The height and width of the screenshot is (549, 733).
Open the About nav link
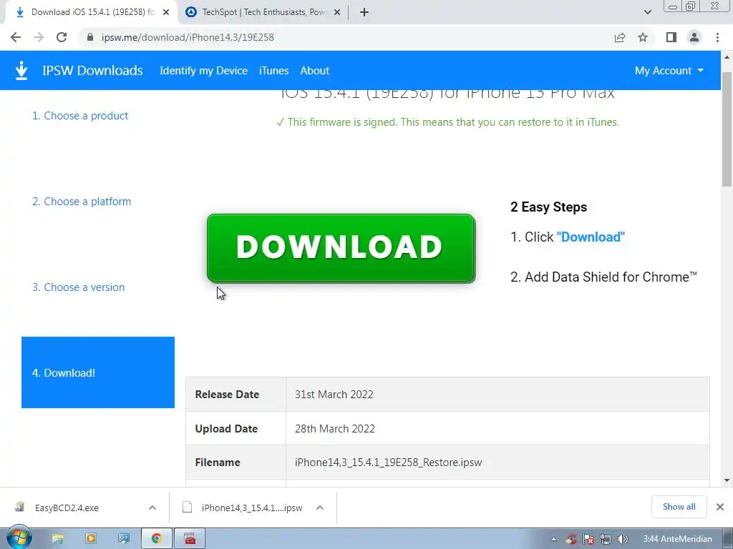[315, 71]
